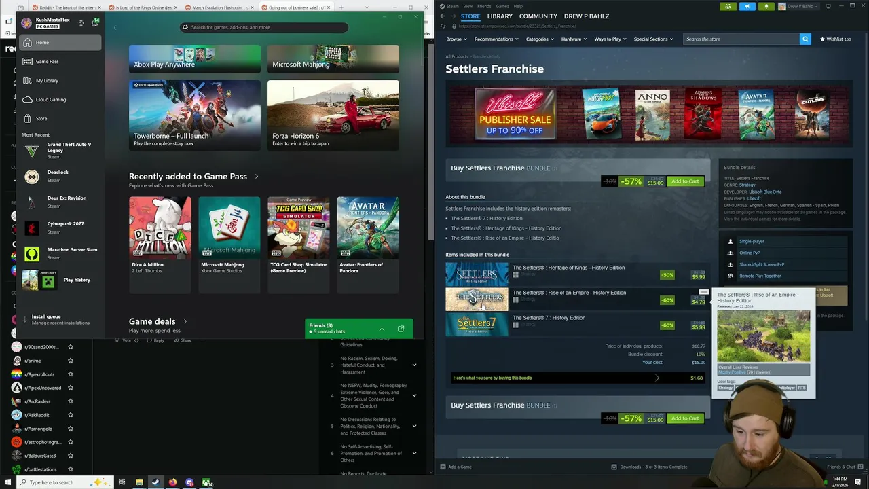
Task: Expand the Xbox Friends chat panel chevron
Action: click(x=382, y=329)
